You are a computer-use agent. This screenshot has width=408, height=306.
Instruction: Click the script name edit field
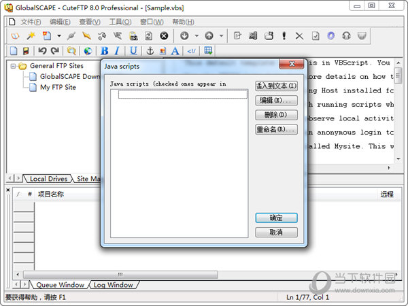183,95
